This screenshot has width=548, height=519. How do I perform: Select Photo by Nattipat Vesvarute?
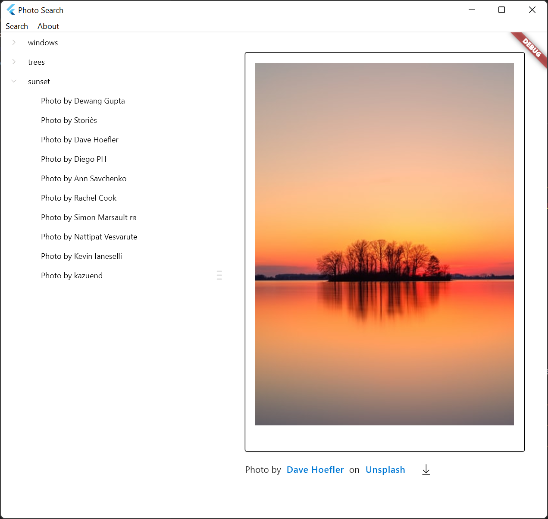[89, 237]
